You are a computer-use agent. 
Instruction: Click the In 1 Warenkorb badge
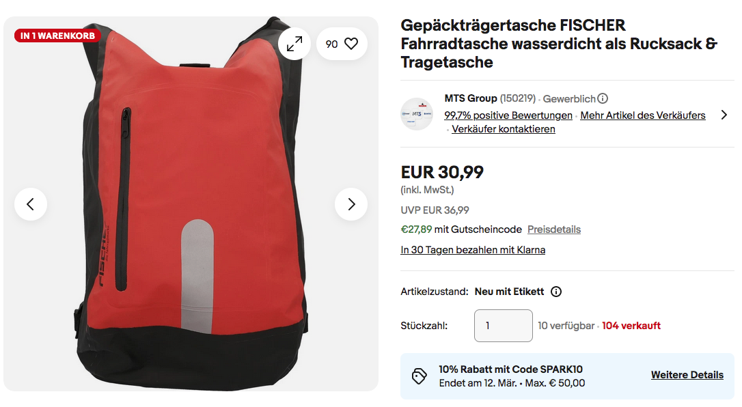57,36
